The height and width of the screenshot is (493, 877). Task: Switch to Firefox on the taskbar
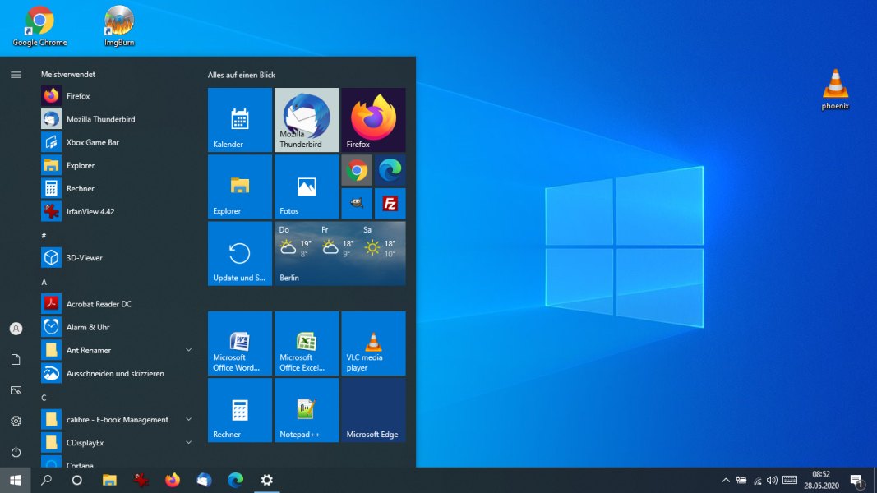pos(173,480)
